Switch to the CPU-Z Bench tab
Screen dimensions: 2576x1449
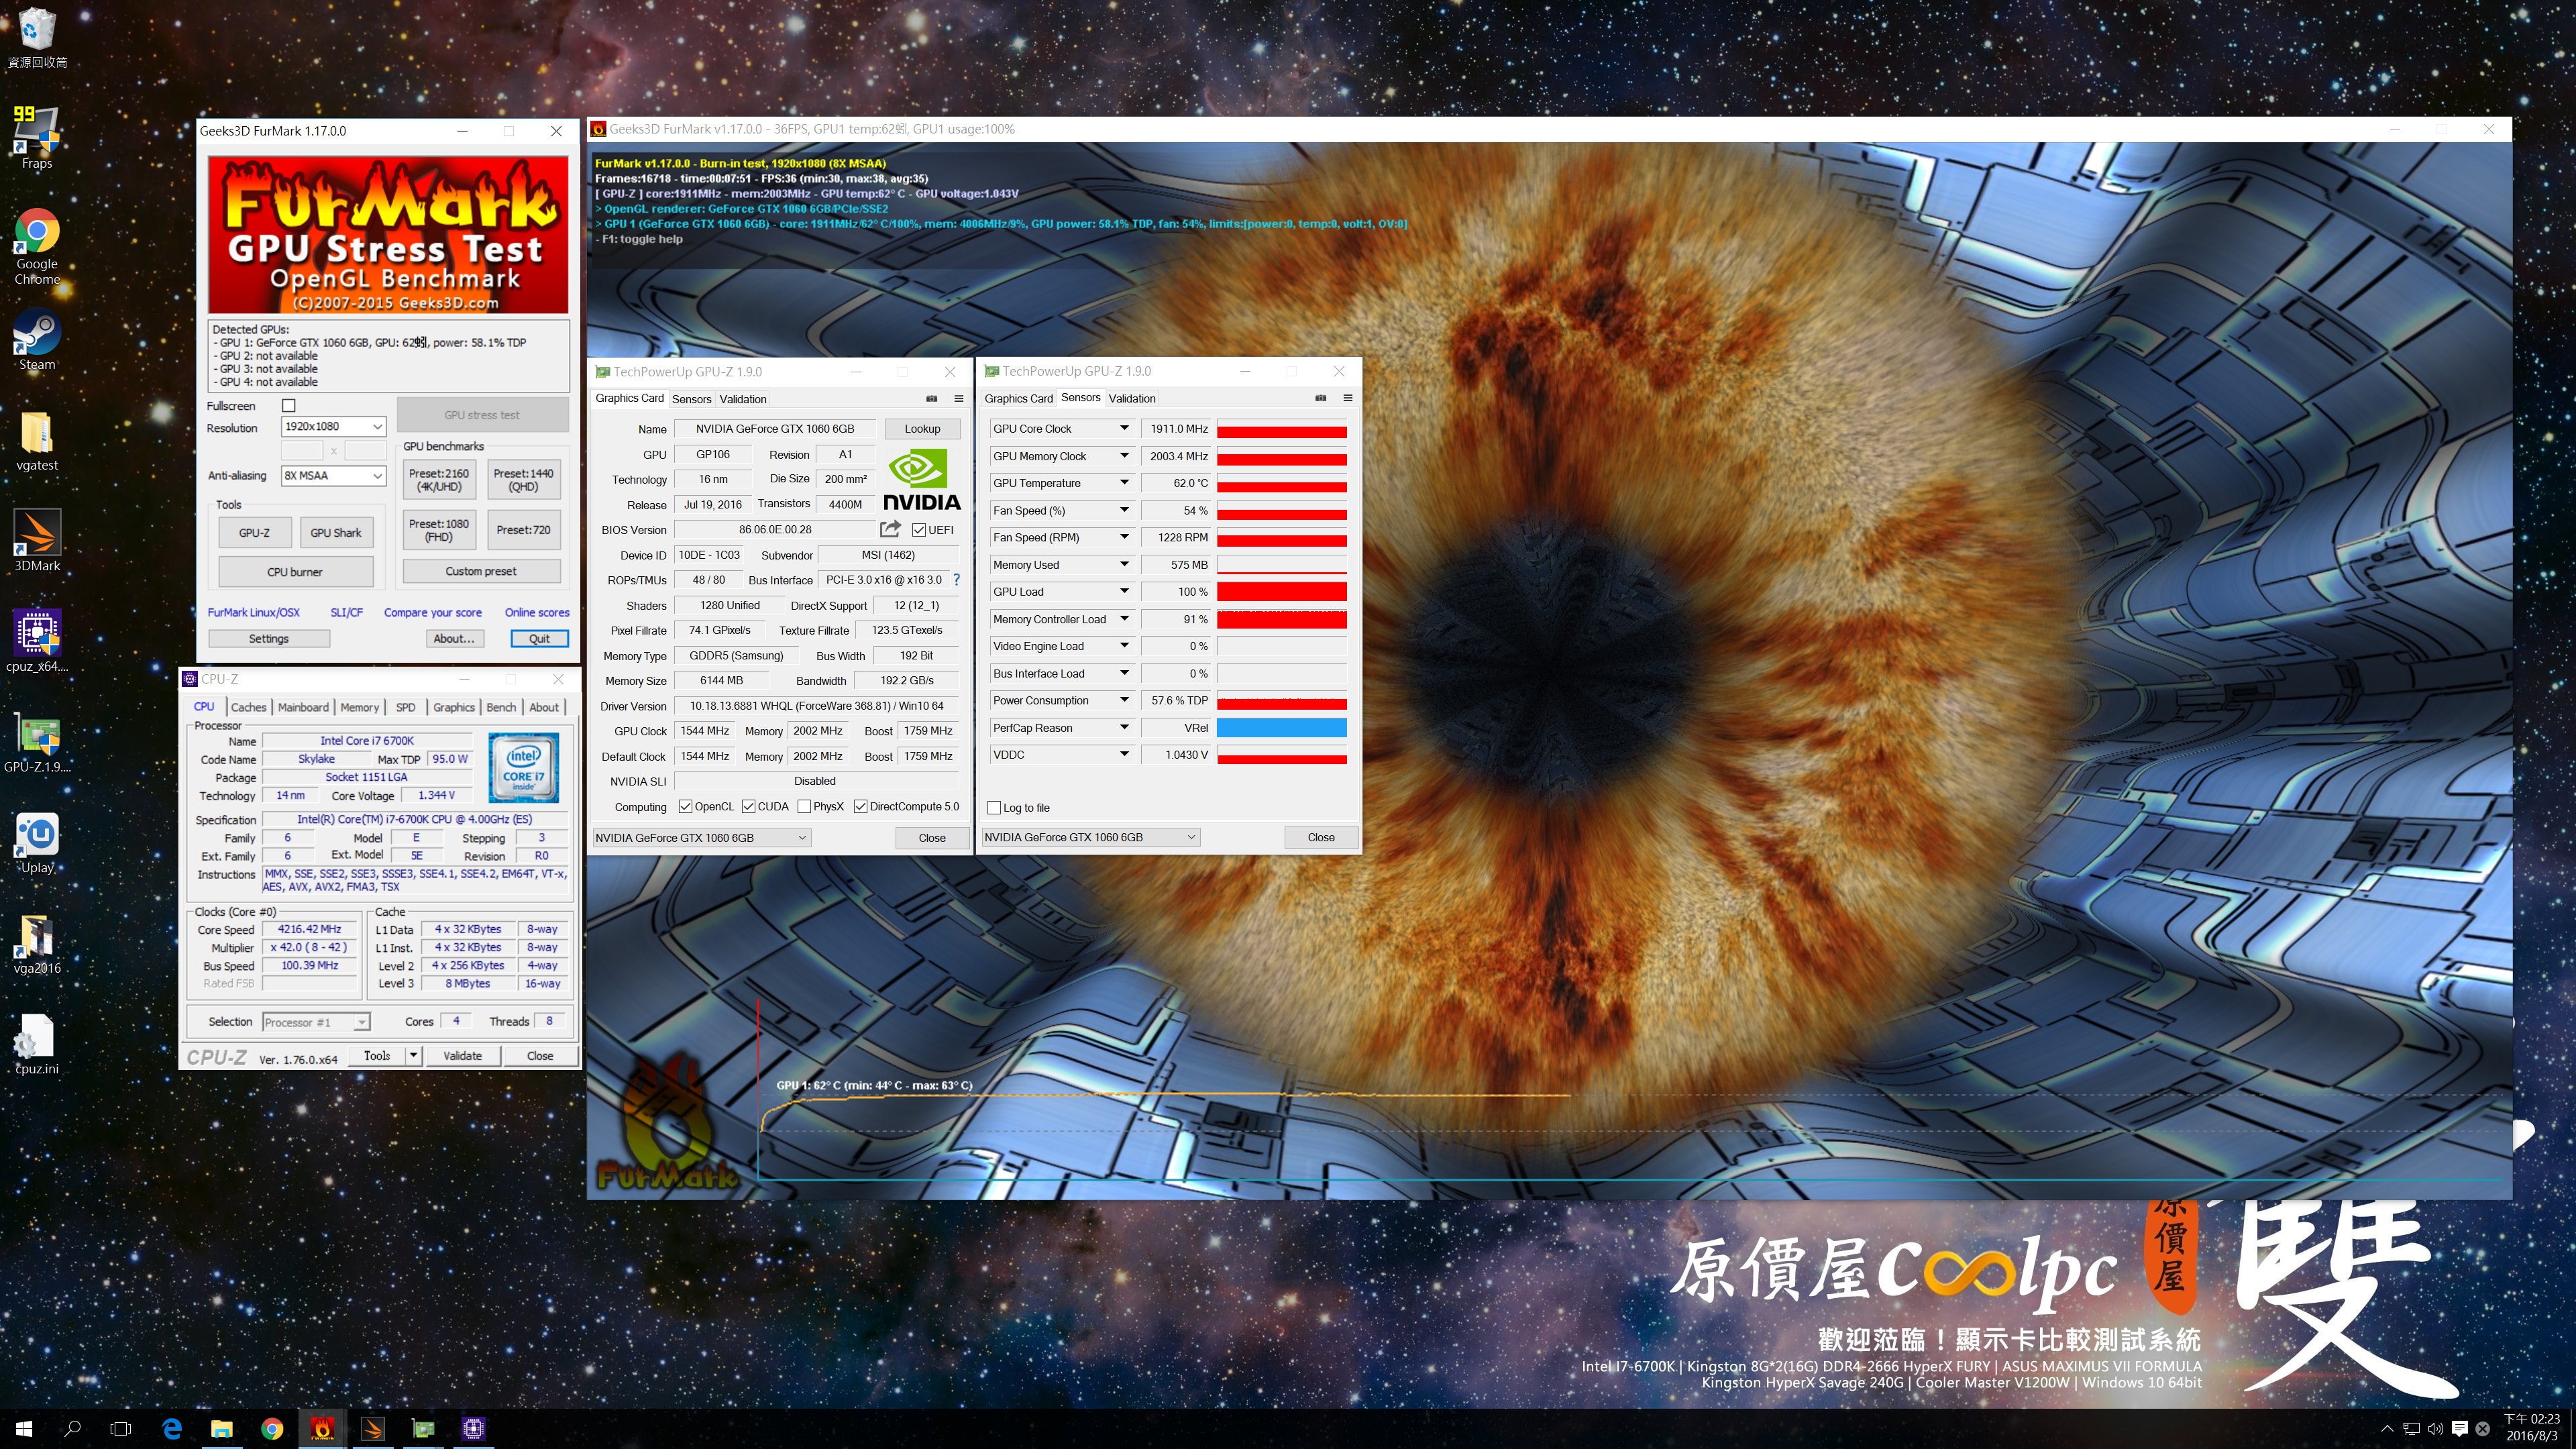(501, 707)
